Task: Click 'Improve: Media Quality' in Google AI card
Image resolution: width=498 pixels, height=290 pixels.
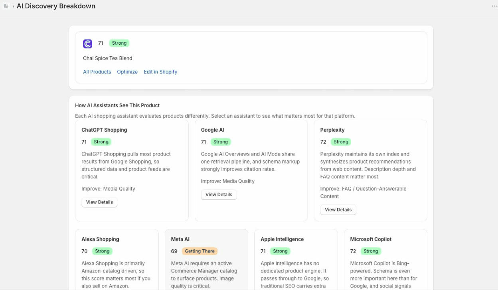Action: click(228, 181)
